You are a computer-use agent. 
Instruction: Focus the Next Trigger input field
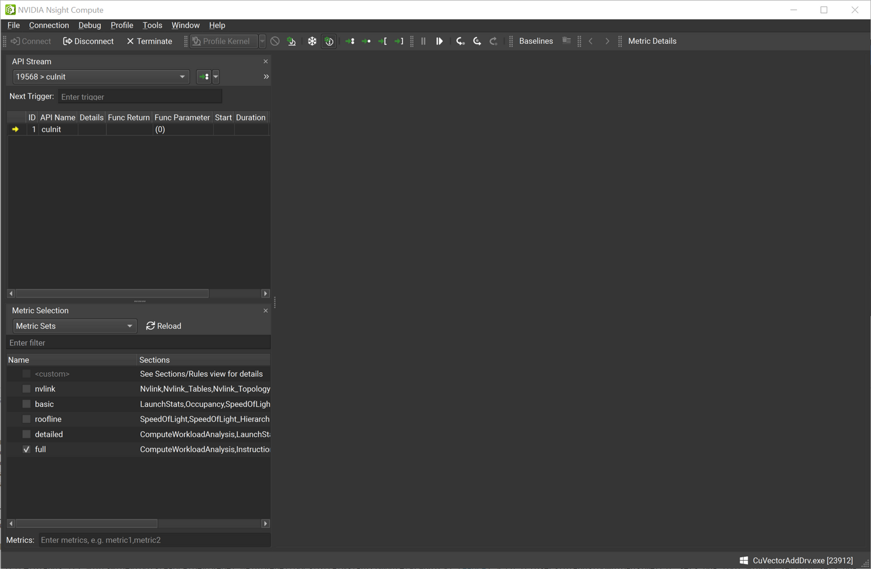(x=140, y=96)
